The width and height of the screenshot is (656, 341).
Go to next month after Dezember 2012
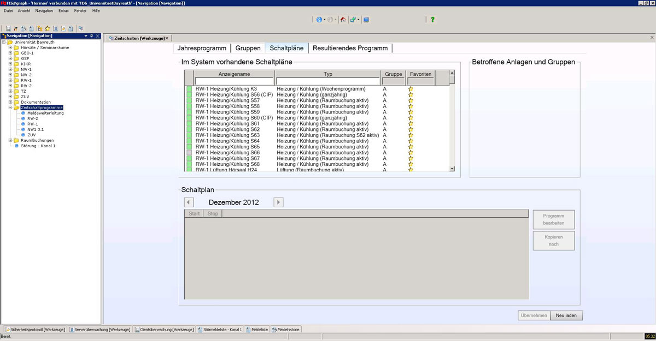click(278, 202)
